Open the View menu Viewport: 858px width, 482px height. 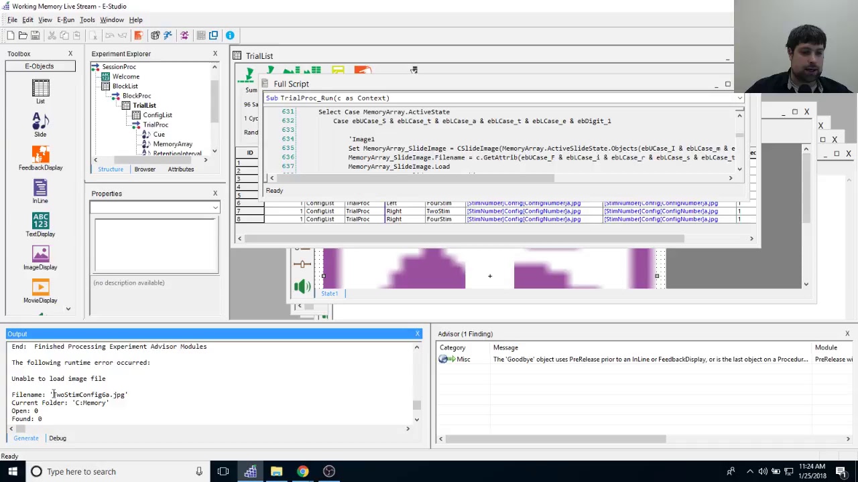tap(45, 20)
